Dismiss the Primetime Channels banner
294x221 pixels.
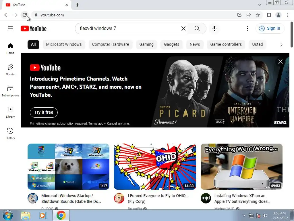(x=280, y=62)
